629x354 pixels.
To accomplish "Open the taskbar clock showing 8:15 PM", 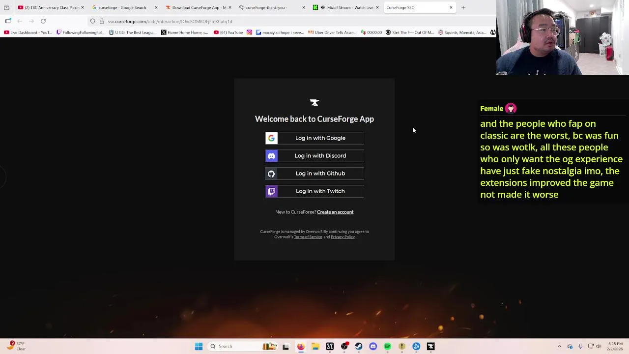I will [615, 346].
